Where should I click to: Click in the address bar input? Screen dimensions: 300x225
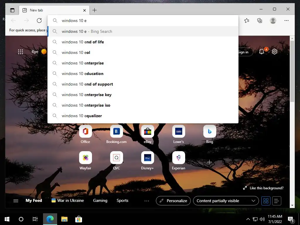[x=143, y=21]
